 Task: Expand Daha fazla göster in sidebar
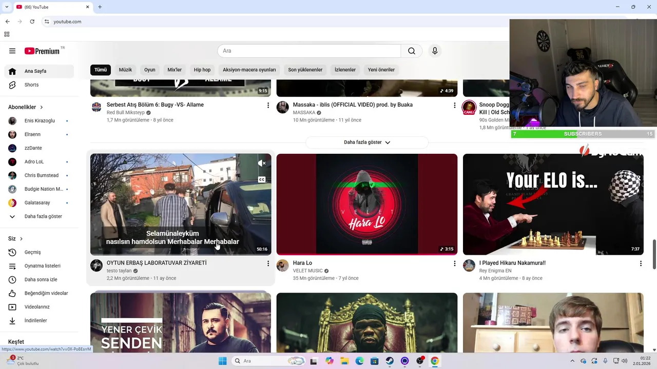point(39,216)
